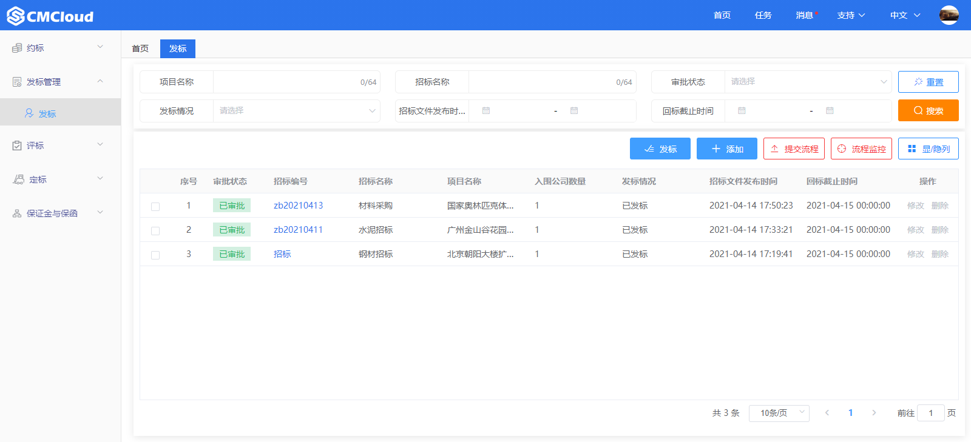Click the 已审批 status tag in row 1
Screen dimensions: 971x442
pos(232,206)
